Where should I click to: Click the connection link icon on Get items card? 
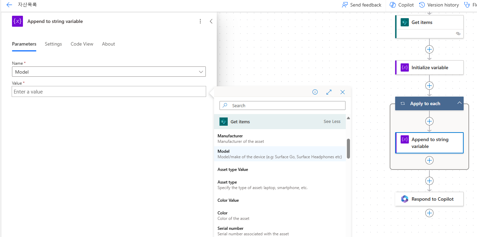(458, 34)
